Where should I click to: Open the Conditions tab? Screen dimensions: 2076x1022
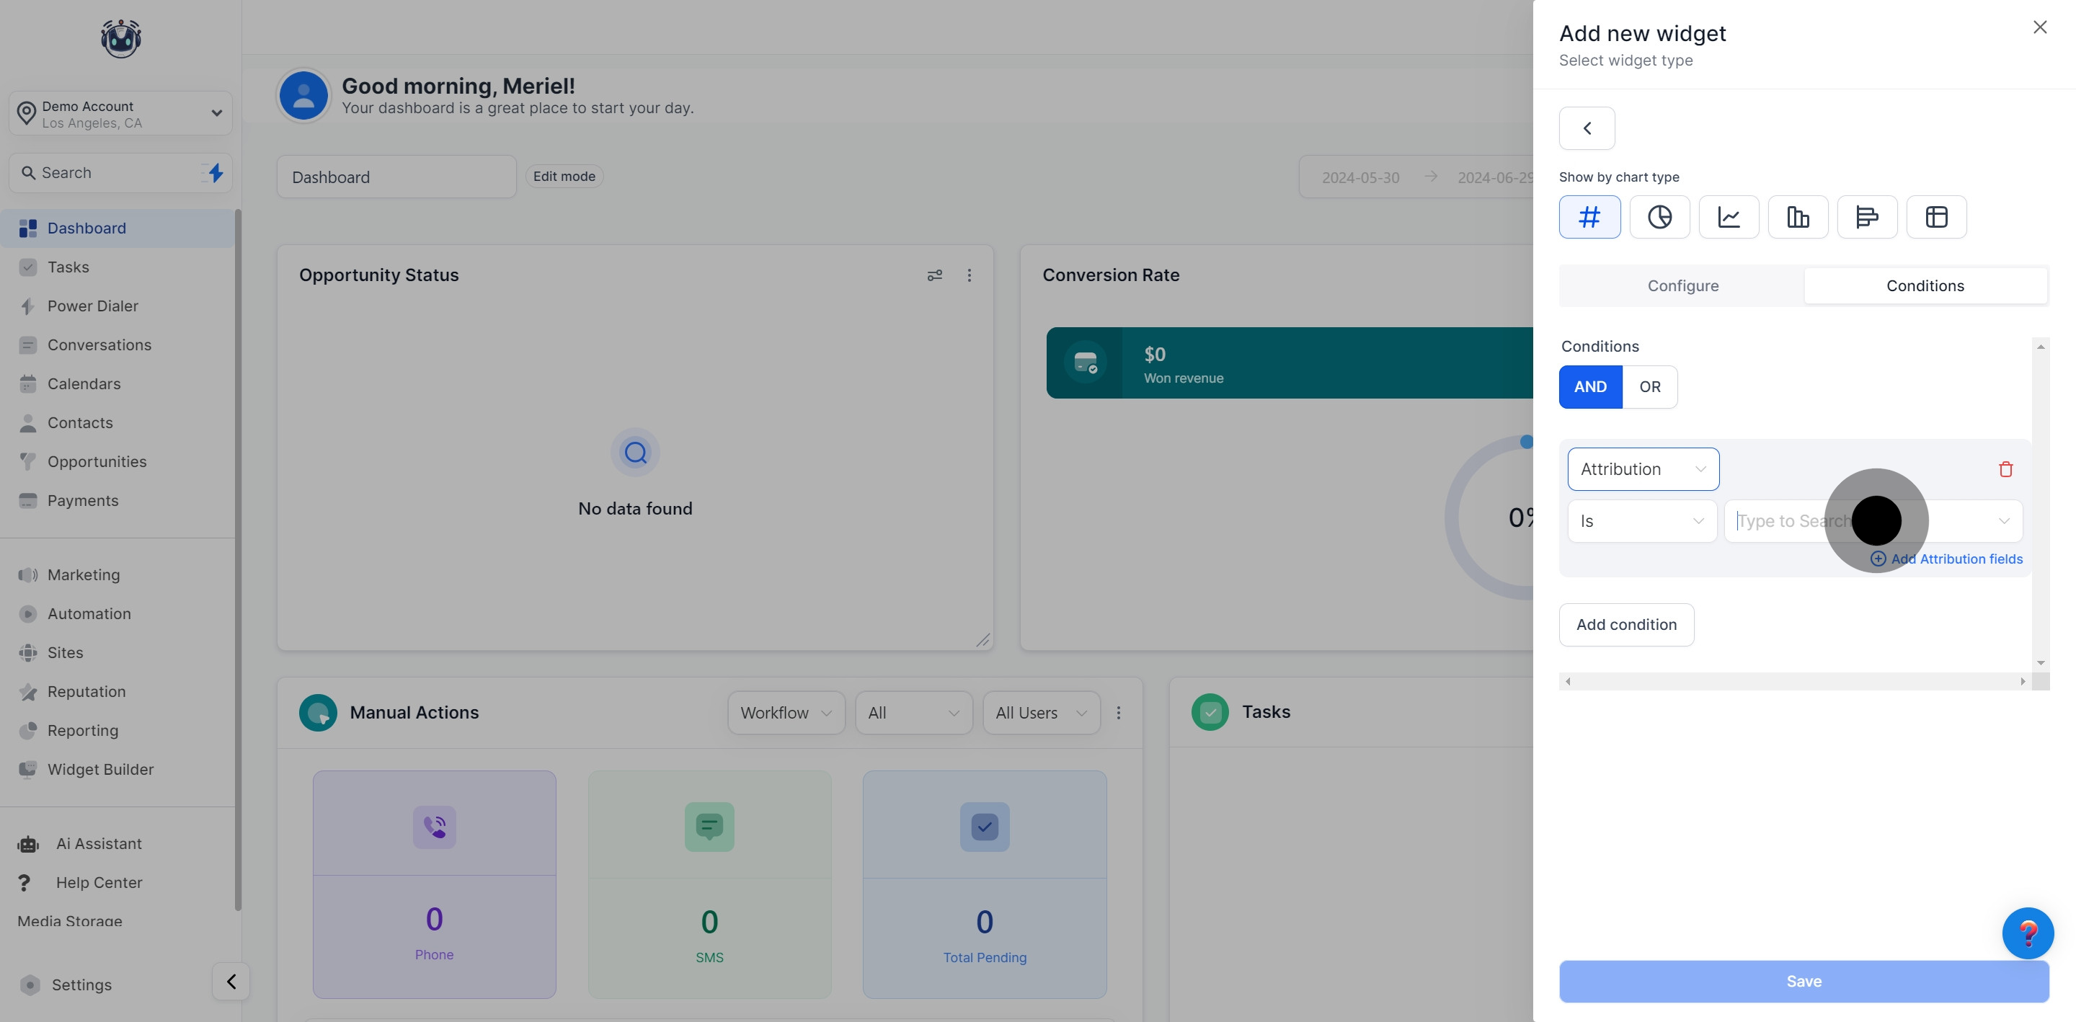point(1925,286)
